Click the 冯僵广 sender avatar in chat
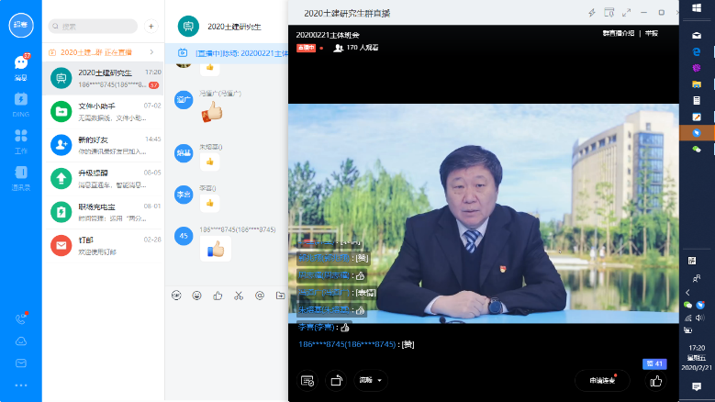The height and width of the screenshot is (402, 715). (x=184, y=99)
